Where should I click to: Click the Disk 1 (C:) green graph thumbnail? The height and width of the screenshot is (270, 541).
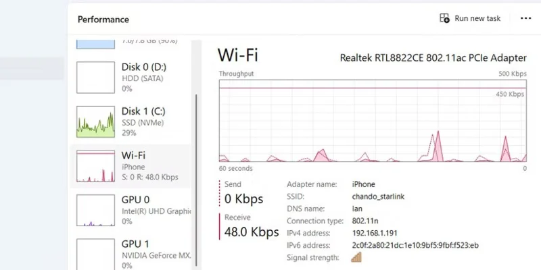click(95, 121)
